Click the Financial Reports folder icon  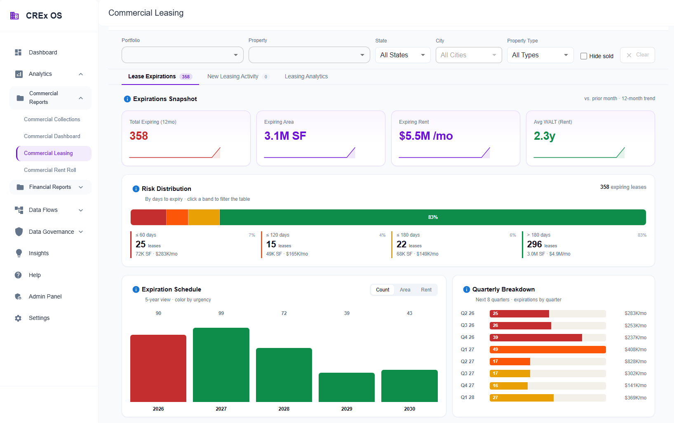20,187
